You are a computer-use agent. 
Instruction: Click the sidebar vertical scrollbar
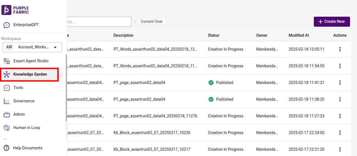pos(66,88)
